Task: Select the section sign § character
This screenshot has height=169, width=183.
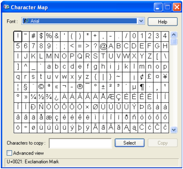Action: [x=26, y=87]
